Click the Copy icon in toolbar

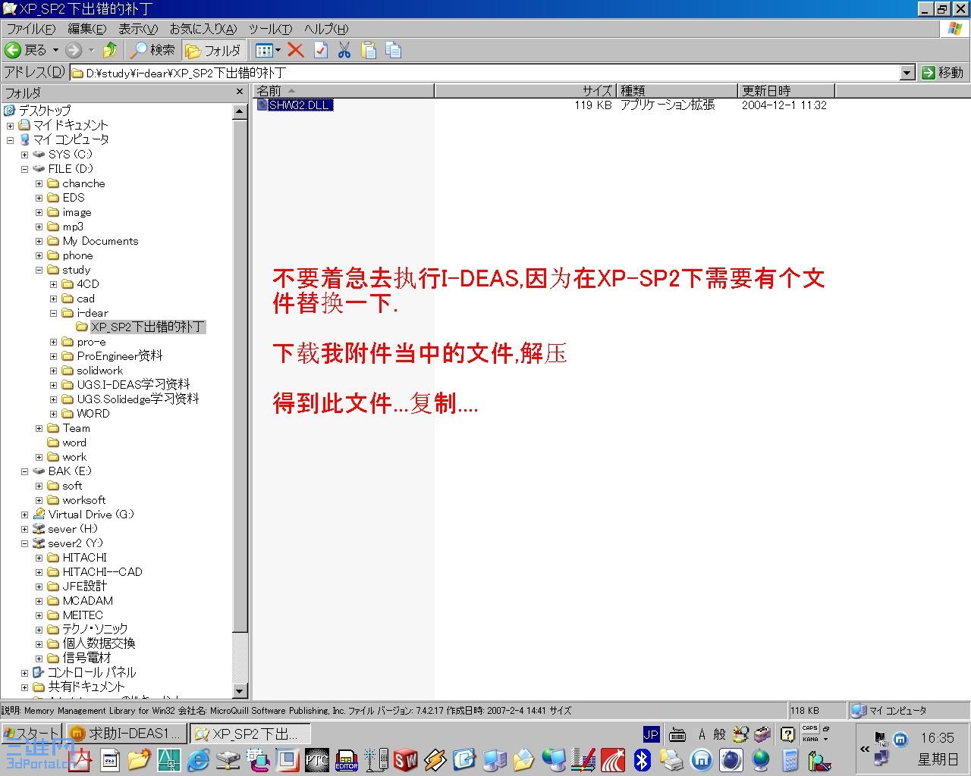393,50
